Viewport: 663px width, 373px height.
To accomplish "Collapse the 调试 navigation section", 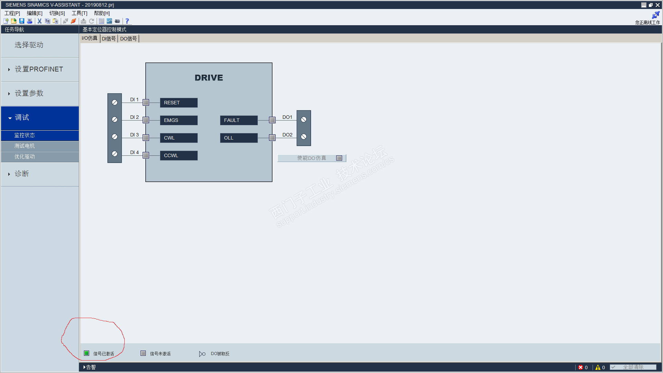I will [x=21, y=118].
